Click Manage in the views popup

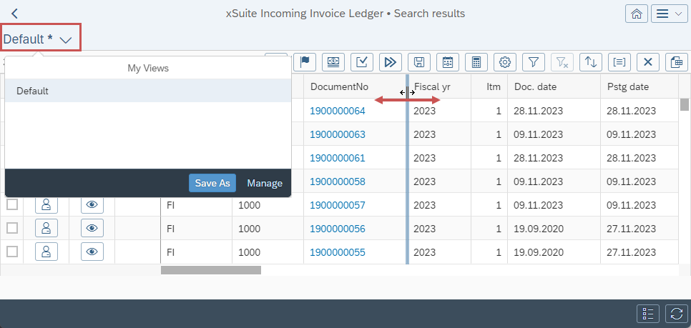tap(265, 183)
